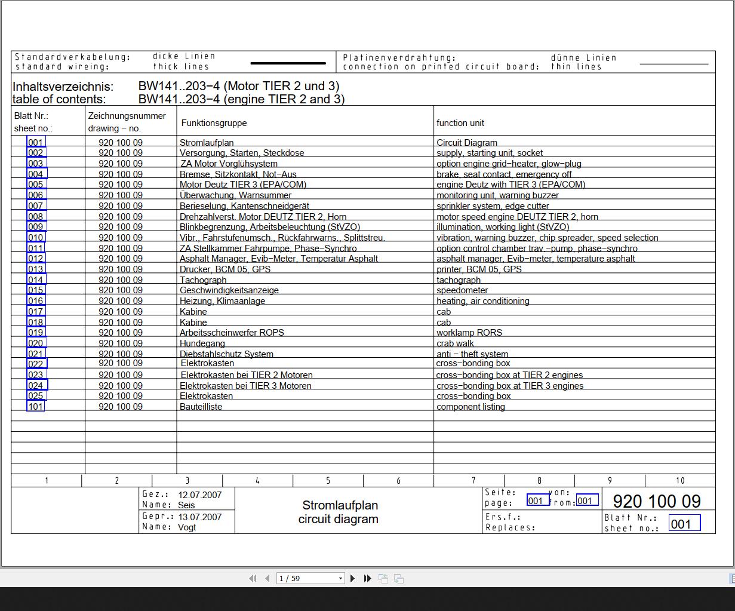The image size is (735, 611).
Task: Open sheet link 006 Überwachung, Warnsummer
Action: click(36, 195)
